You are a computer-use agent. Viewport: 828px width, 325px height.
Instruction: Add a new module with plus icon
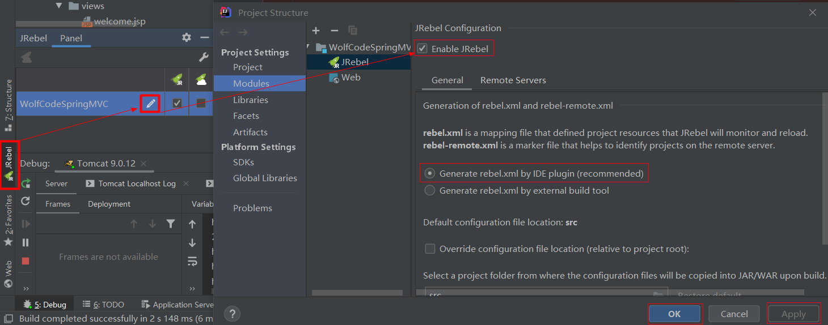316,31
